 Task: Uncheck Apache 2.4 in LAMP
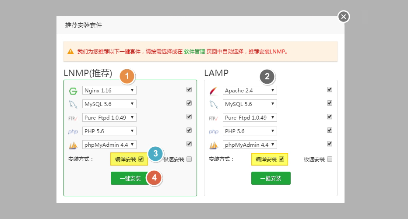330,89
